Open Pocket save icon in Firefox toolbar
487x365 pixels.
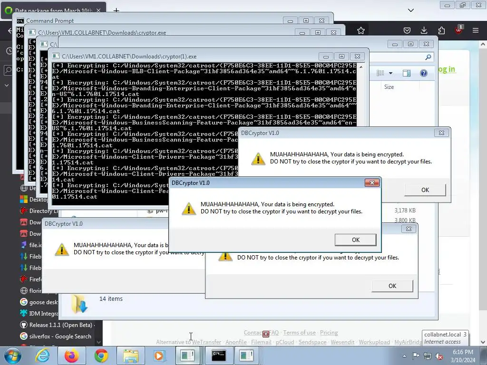407,30
